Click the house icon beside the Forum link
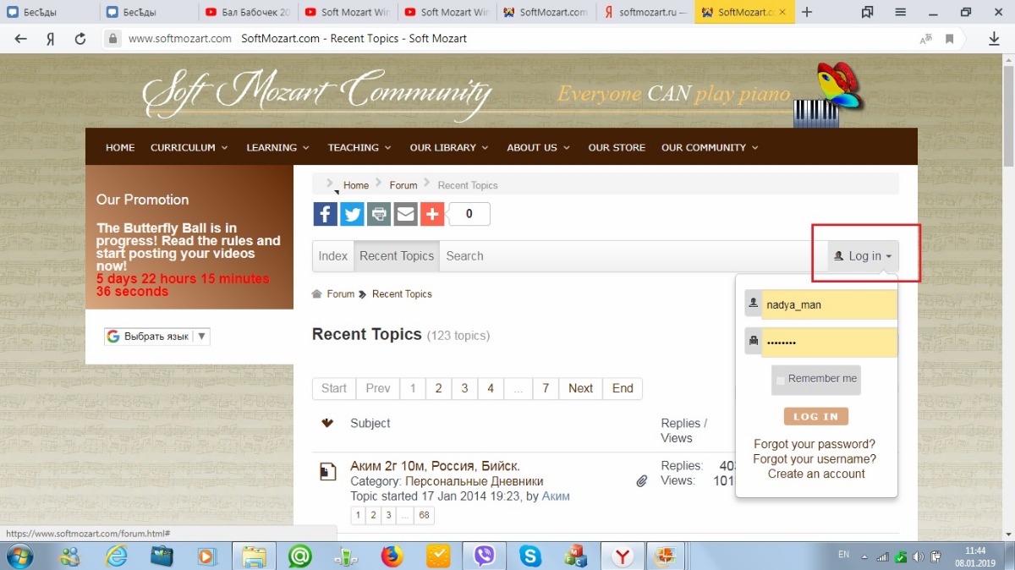 [317, 294]
